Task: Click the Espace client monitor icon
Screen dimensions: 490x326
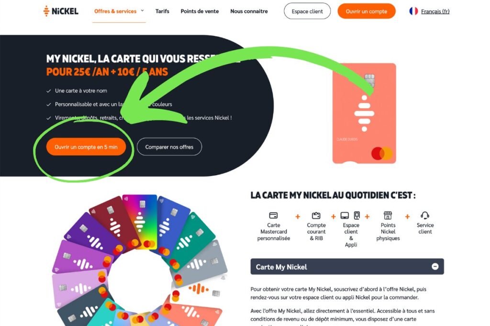Action: coord(345,215)
